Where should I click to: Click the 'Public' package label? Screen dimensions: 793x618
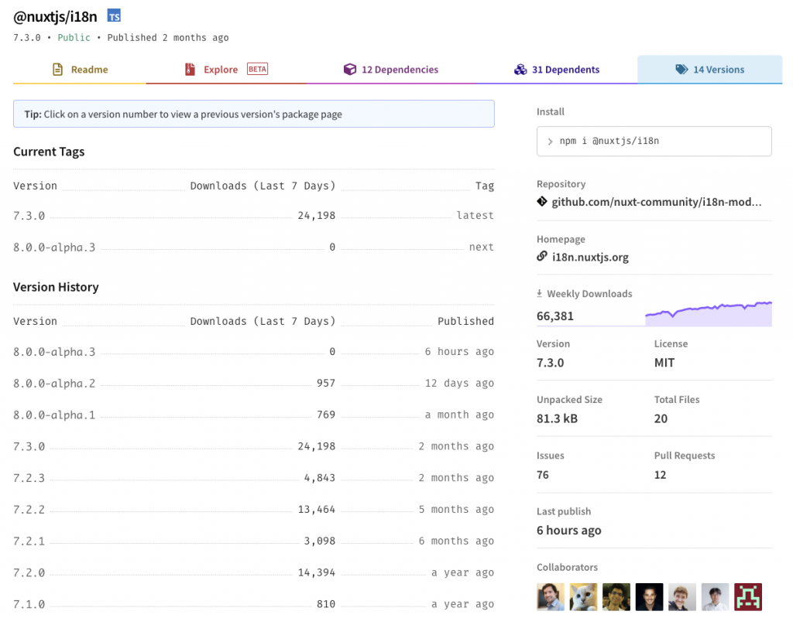pyautogui.click(x=74, y=37)
